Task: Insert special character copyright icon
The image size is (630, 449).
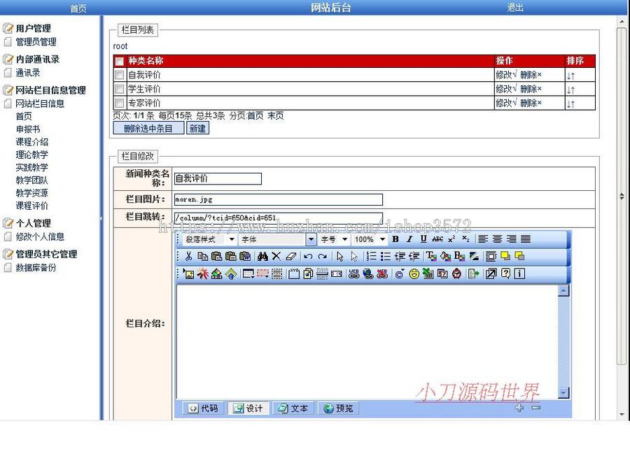Action: coord(400,274)
